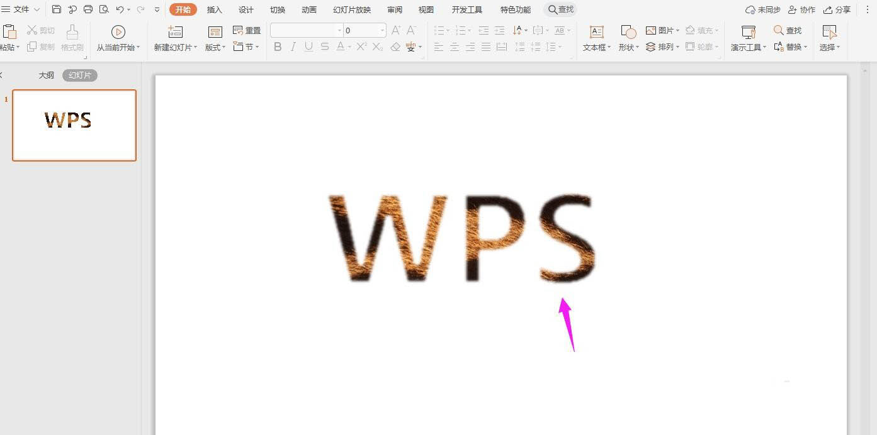The image size is (877, 435).
Task: Increase font size with A+ icon
Action: [x=396, y=30]
